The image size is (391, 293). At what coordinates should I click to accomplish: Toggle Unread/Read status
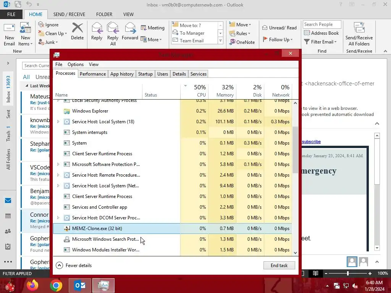pyautogui.click(x=279, y=27)
